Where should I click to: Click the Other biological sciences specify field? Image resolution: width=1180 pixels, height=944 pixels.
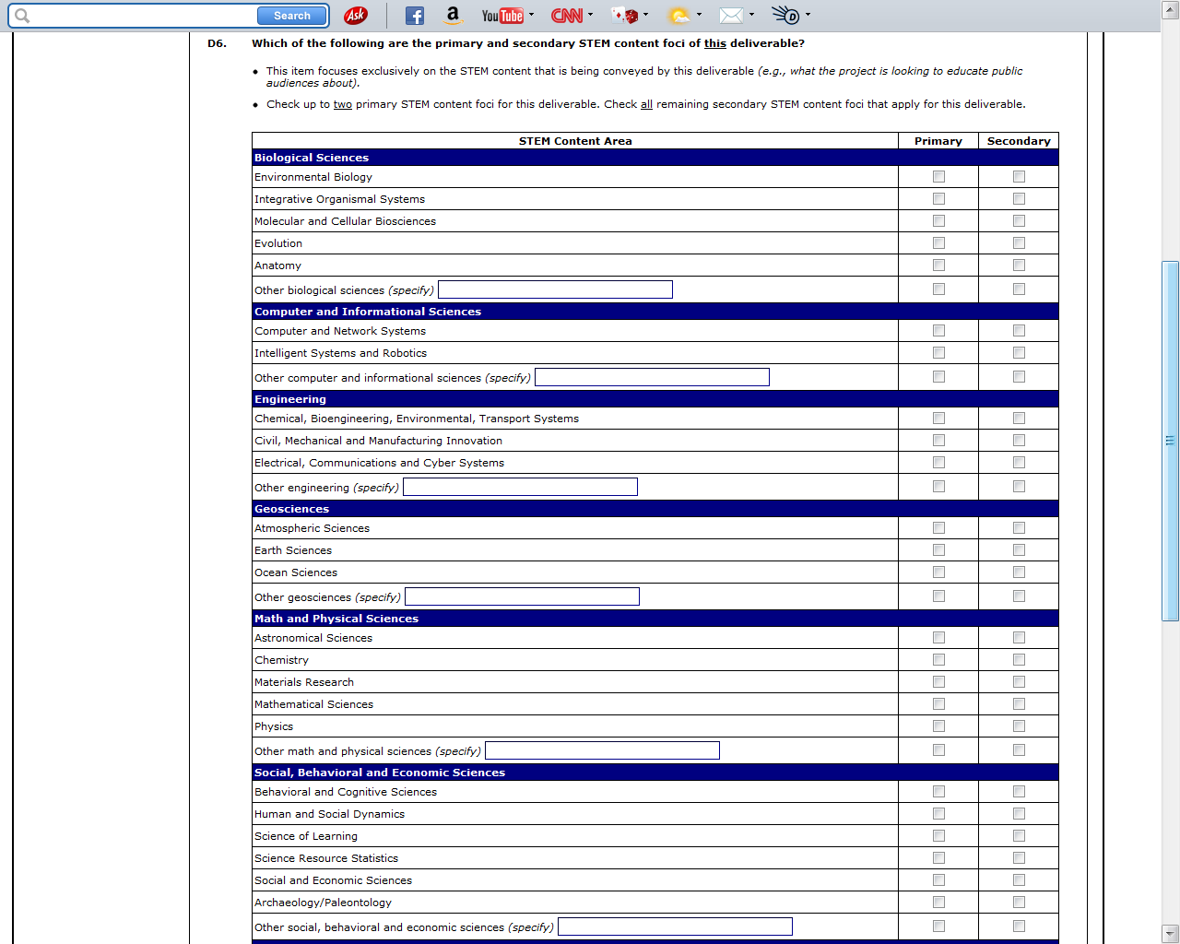[555, 289]
